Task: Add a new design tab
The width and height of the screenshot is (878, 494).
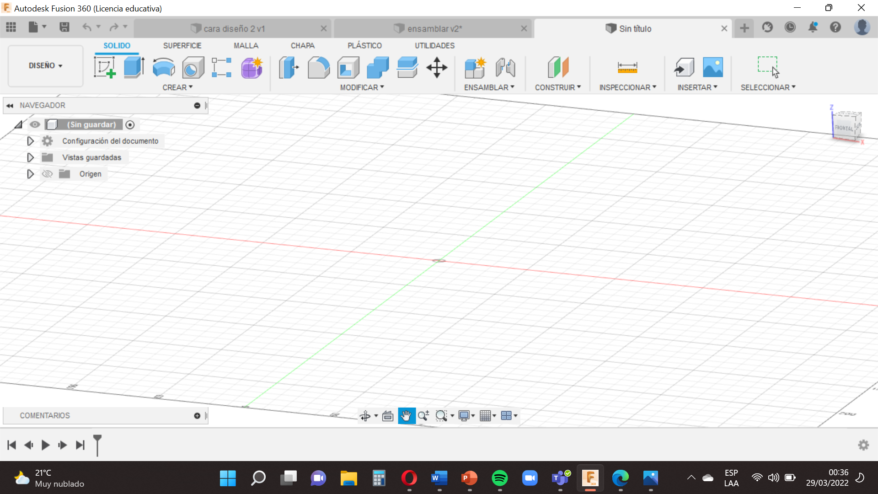Action: [x=744, y=28]
